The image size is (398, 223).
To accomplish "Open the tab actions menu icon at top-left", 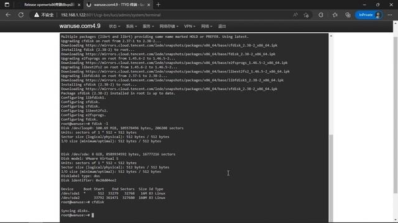I will tap(7, 4).
